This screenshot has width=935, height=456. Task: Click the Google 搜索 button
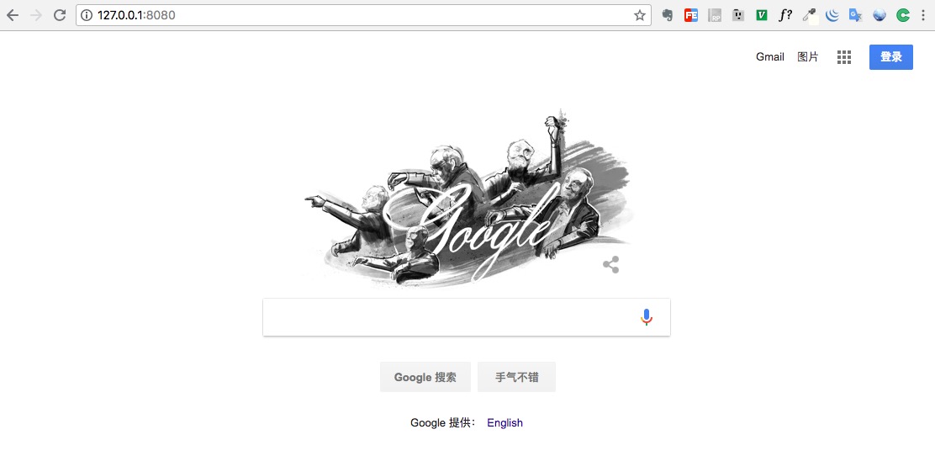click(425, 377)
